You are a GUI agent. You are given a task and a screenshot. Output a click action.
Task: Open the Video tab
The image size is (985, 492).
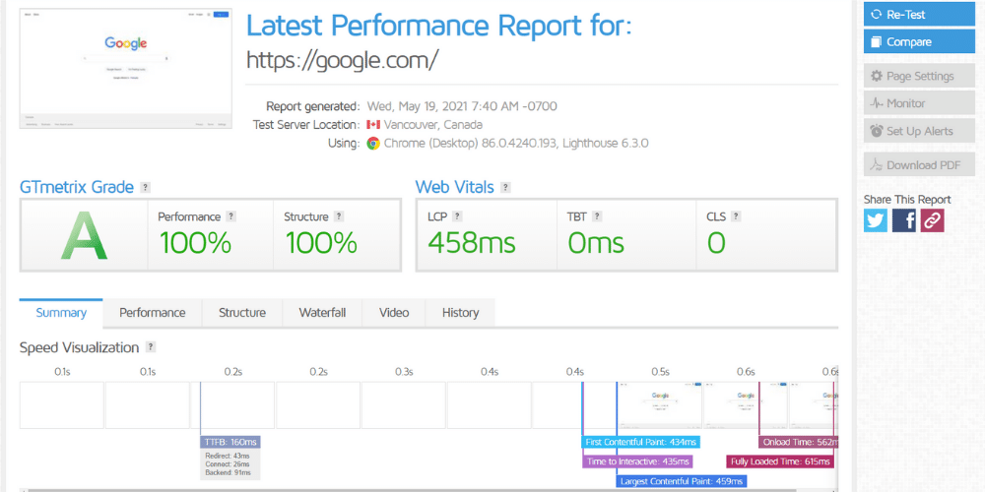pos(394,313)
